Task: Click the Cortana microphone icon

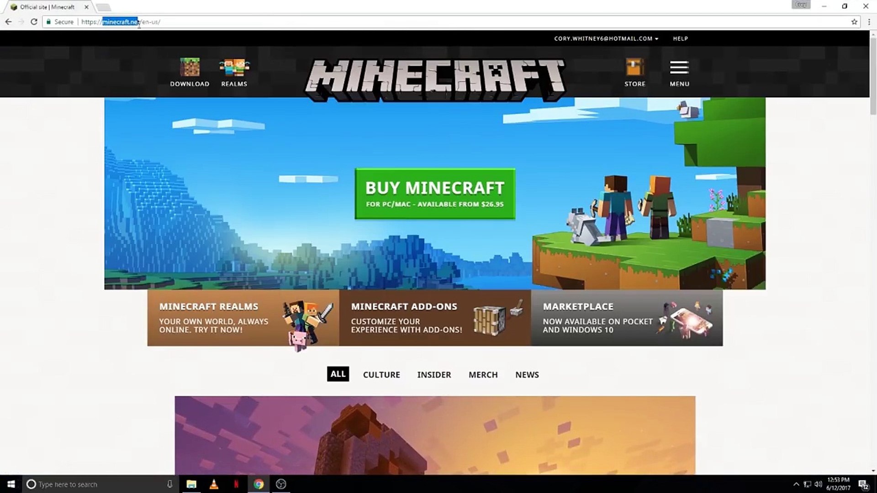Action: pyautogui.click(x=169, y=484)
